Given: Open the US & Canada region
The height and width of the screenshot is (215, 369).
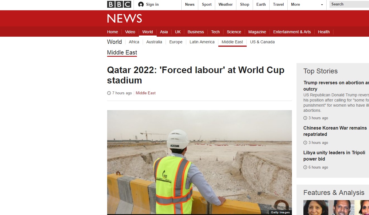Looking at the screenshot, I should tap(262, 42).
